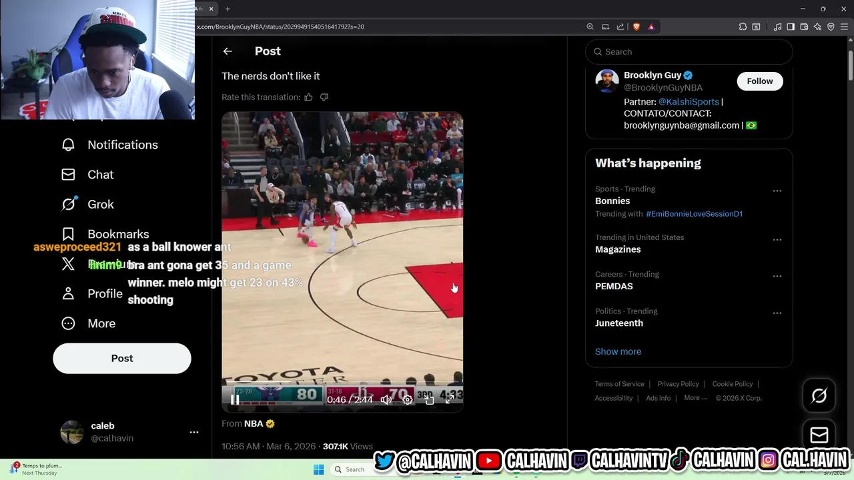Open the browser playlist music note icon
Screen dimensions: 854x480
tap(777, 27)
